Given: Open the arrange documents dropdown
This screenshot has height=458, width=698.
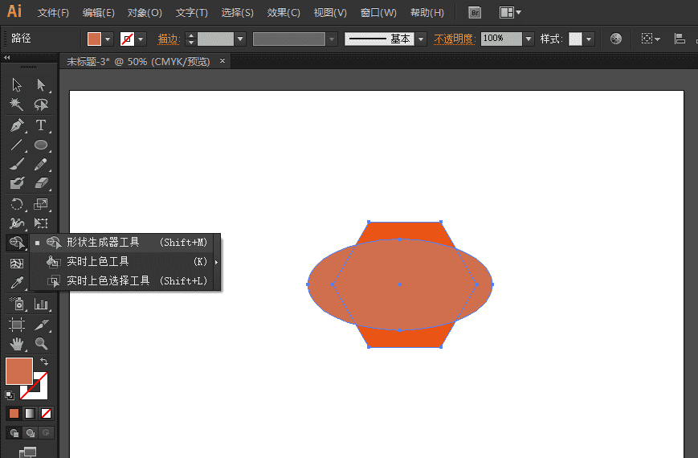Looking at the screenshot, I should click(510, 13).
